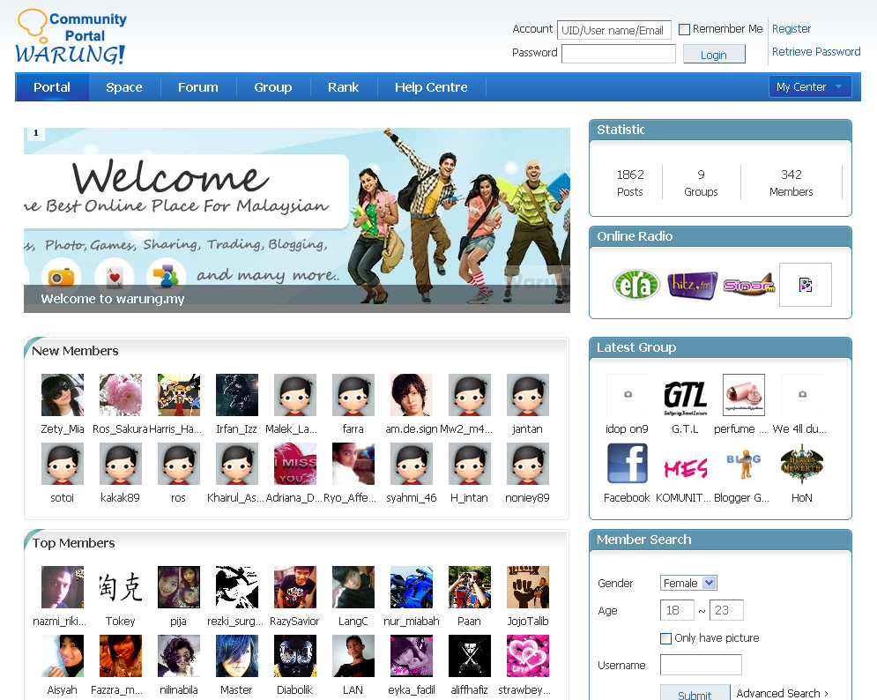Expand the My Center menu
Viewport: 877px width, 700px height.
coord(810,86)
